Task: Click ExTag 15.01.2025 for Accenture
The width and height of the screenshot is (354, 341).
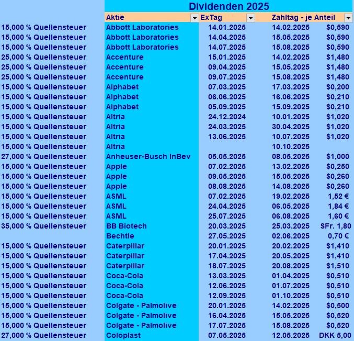Action: pyautogui.click(x=227, y=57)
